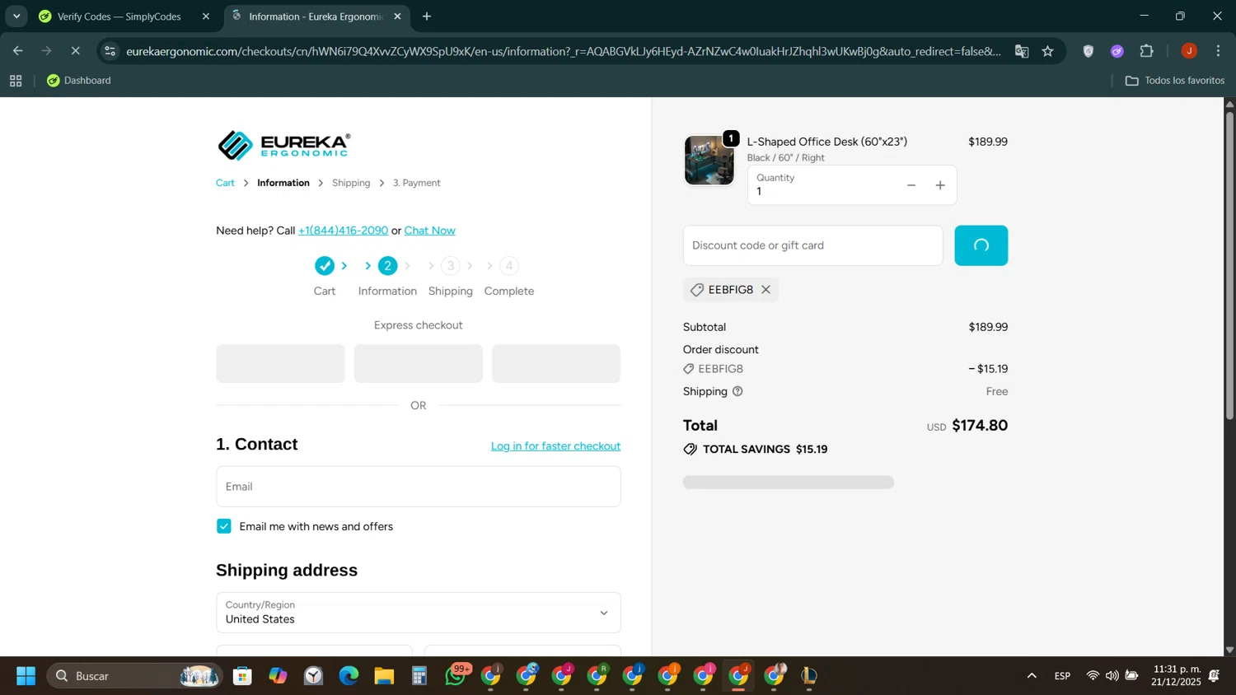This screenshot has width=1236, height=695.
Task: Click the address bar URL
Action: tap(564, 51)
